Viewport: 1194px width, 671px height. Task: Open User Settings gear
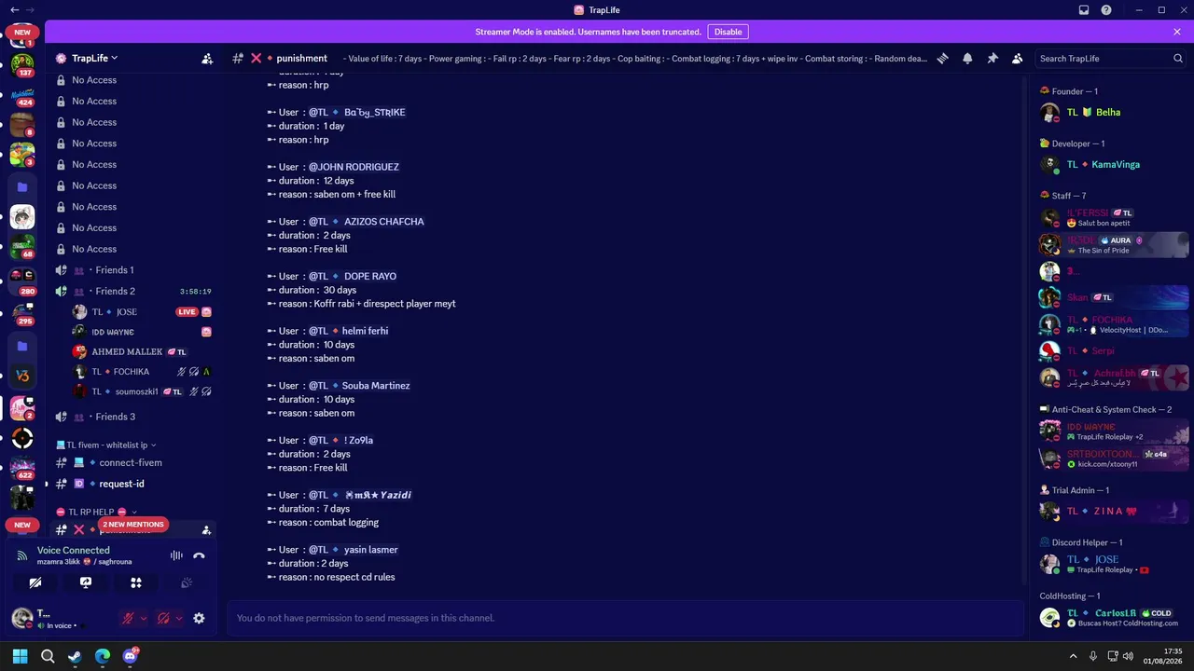199,618
